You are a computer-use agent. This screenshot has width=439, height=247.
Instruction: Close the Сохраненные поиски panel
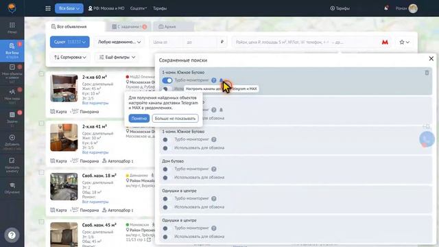point(431,58)
